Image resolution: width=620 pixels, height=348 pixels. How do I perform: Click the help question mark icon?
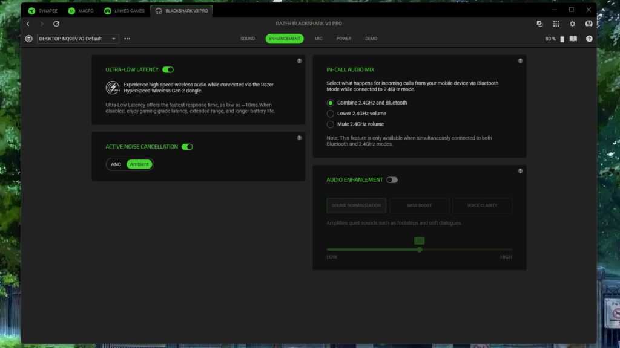tap(589, 38)
